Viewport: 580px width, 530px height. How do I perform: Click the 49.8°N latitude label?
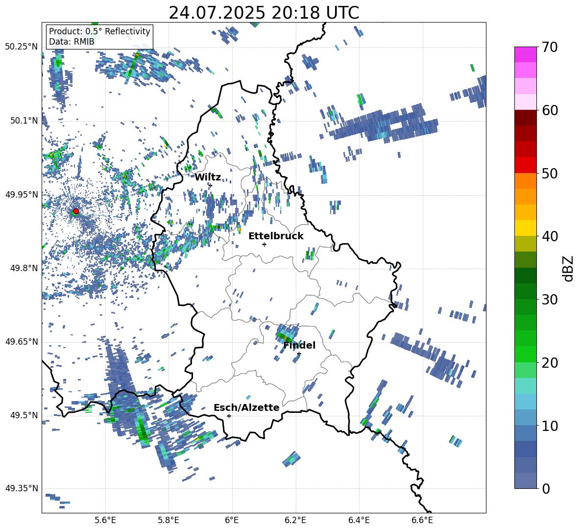click(24, 268)
